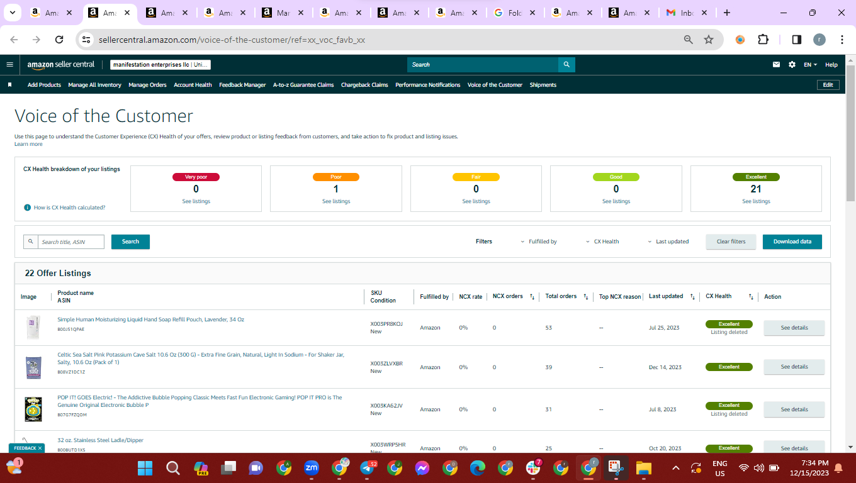This screenshot has height=483, width=856.
Task: Open the Chrome tab search chevron
Action: (x=13, y=13)
